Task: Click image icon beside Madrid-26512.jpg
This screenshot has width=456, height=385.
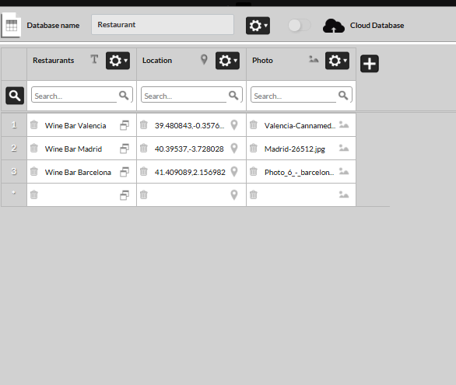Action: point(344,149)
